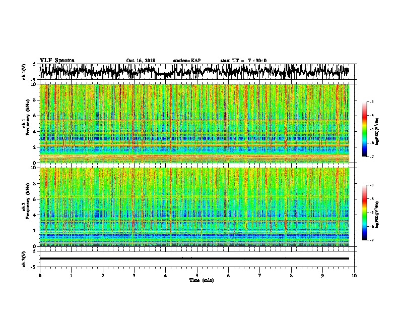Click the ch.2 "Frequency (kHz)" axis label
The image size is (399, 309).
[28, 201]
